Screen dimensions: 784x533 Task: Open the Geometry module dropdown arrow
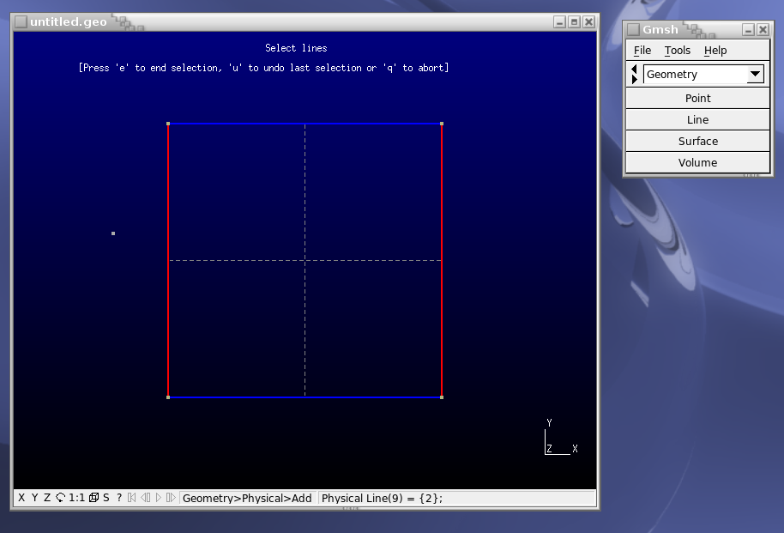[755, 75]
